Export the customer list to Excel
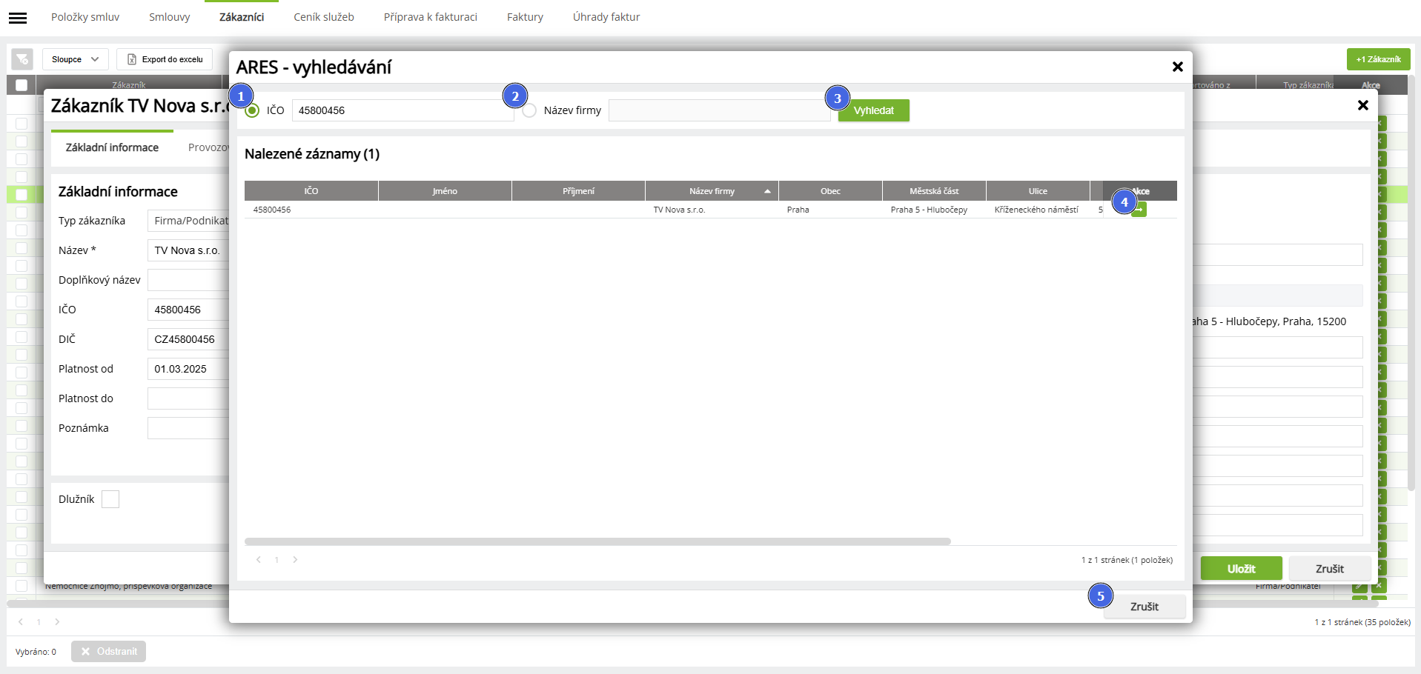Viewport: 1421px width, 674px height. click(165, 59)
